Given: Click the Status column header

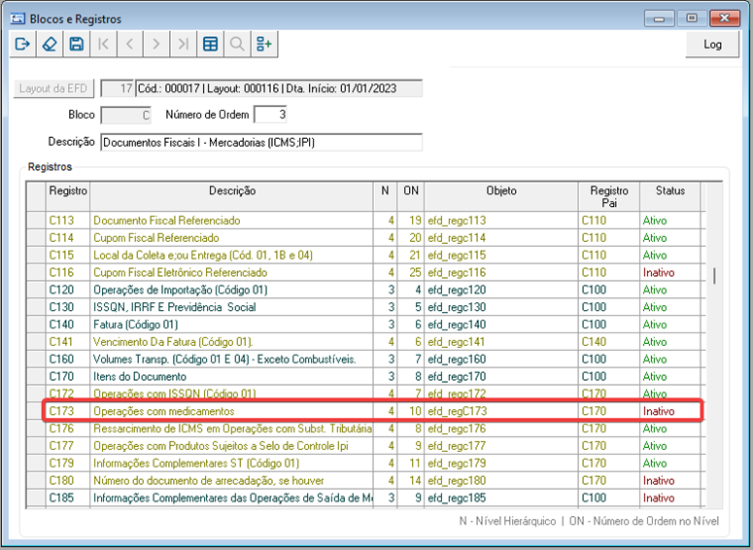Looking at the screenshot, I should click(x=669, y=191).
